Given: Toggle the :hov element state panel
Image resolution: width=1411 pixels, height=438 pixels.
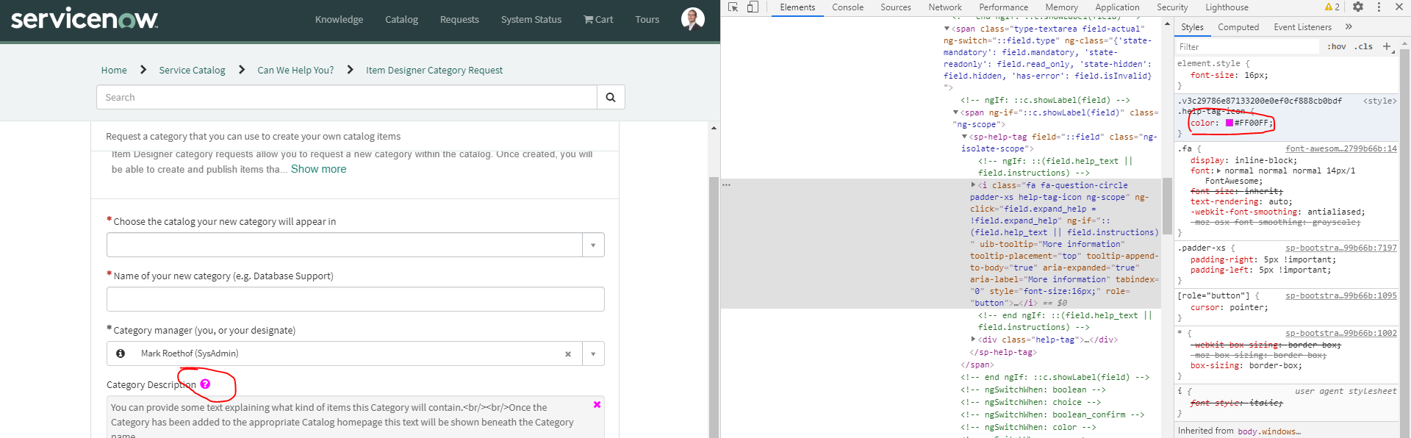Looking at the screenshot, I should 1337,46.
